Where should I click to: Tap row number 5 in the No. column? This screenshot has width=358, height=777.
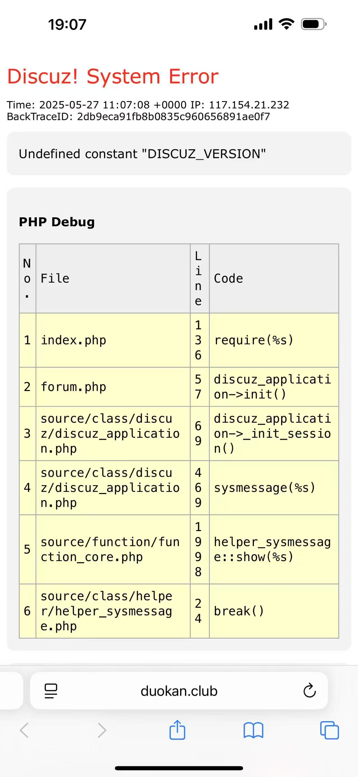27,550
